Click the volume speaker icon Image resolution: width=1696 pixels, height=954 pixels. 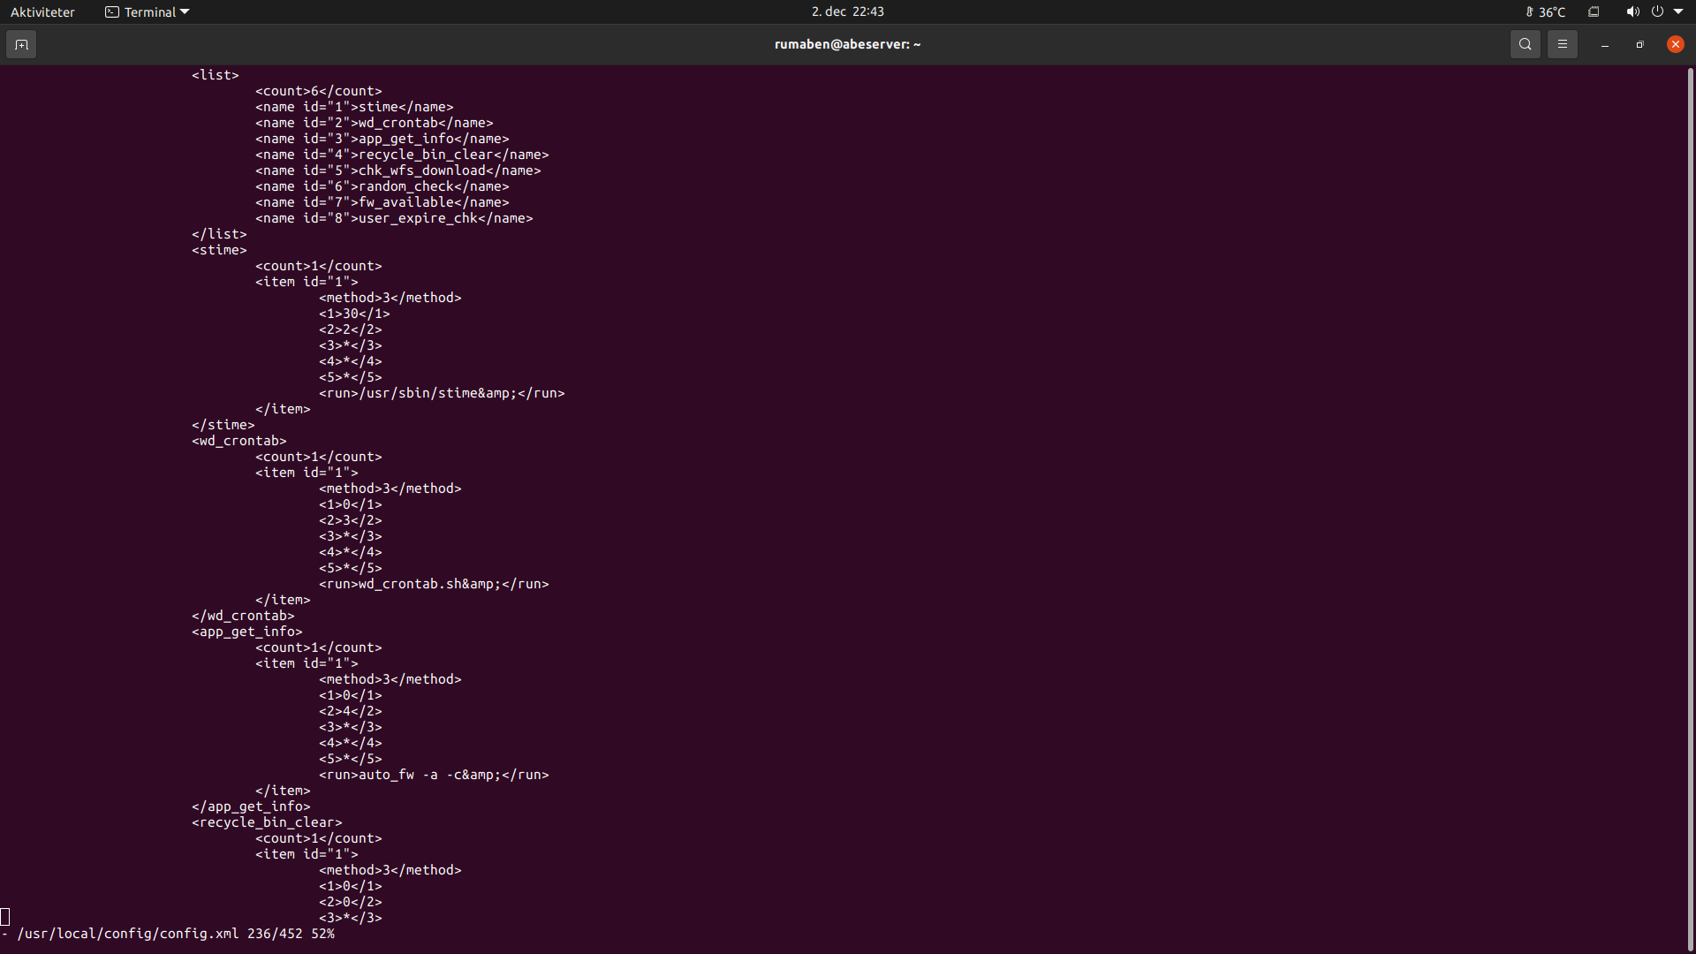point(1632,11)
